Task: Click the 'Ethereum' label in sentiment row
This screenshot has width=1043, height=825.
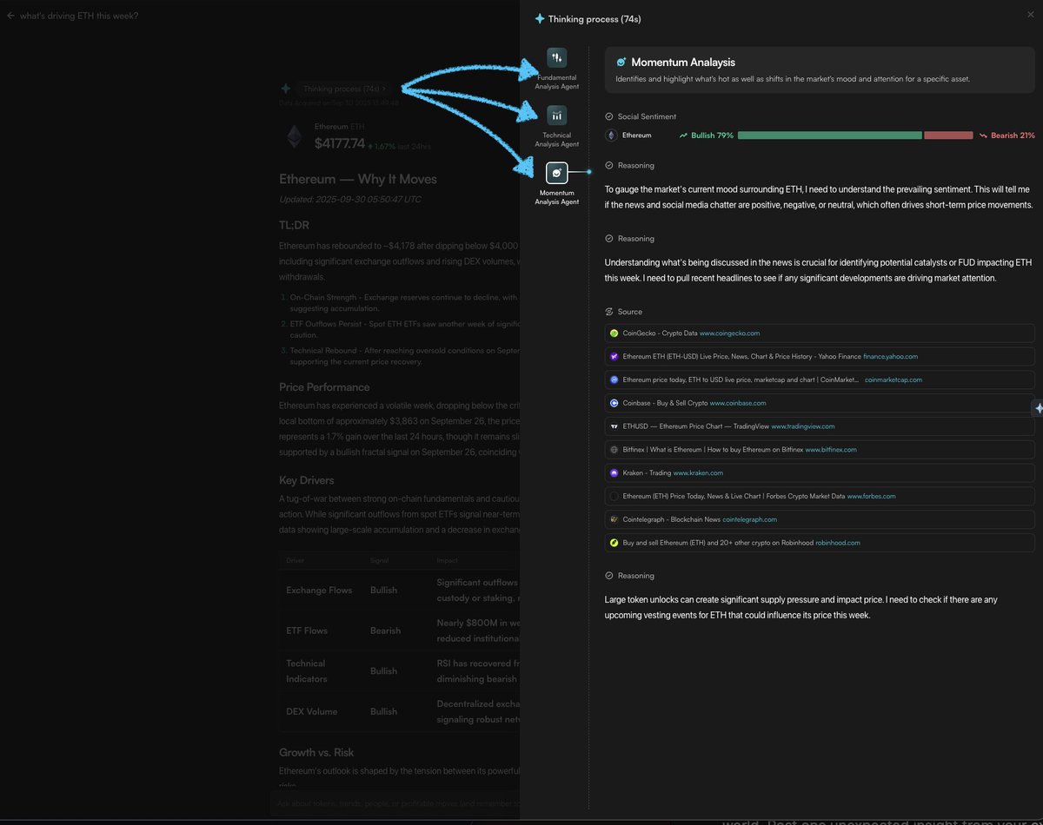Action: pyautogui.click(x=636, y=135)
